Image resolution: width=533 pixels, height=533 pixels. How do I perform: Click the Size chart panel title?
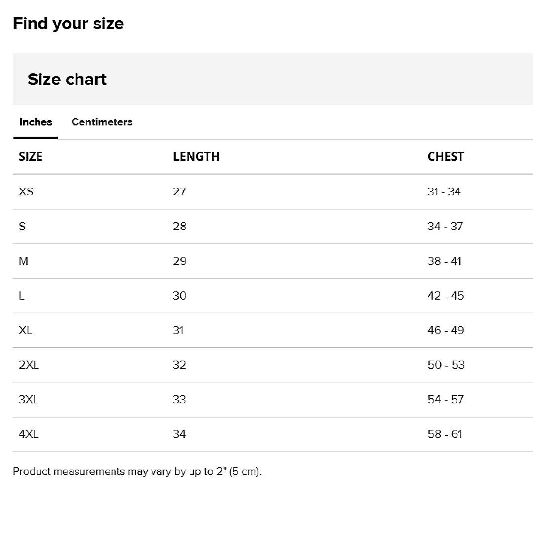pyautogui.click(x=67, y=79)
